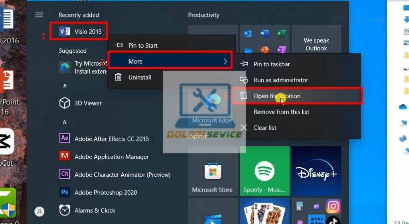This screenshot has height=224, width=409.
Task: Click Open file location
Action: (x=277, y=96)
